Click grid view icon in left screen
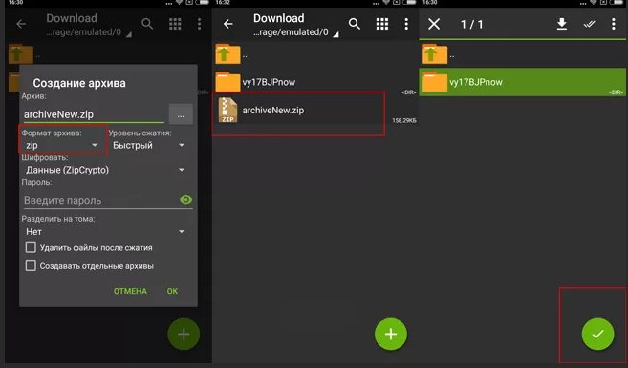The image size is (628, 368). 175,24
